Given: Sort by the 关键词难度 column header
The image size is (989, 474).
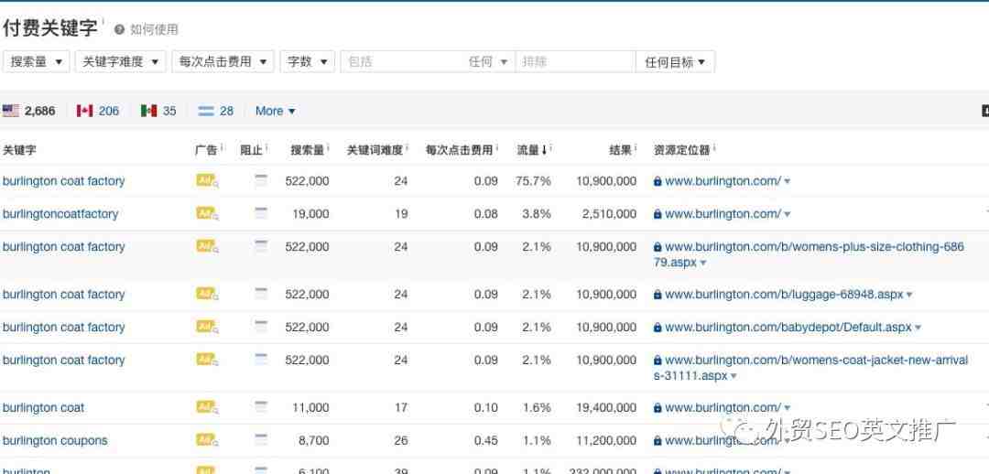Looking at the screenshot, I should tap(375, 150).
